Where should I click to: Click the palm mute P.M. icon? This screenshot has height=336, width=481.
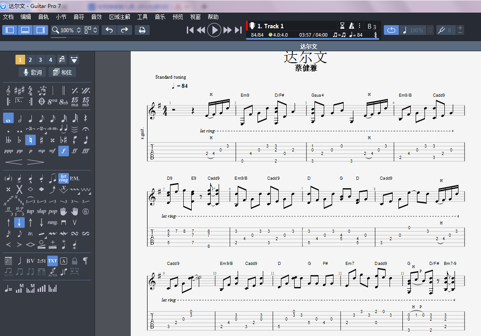(75, 178)
